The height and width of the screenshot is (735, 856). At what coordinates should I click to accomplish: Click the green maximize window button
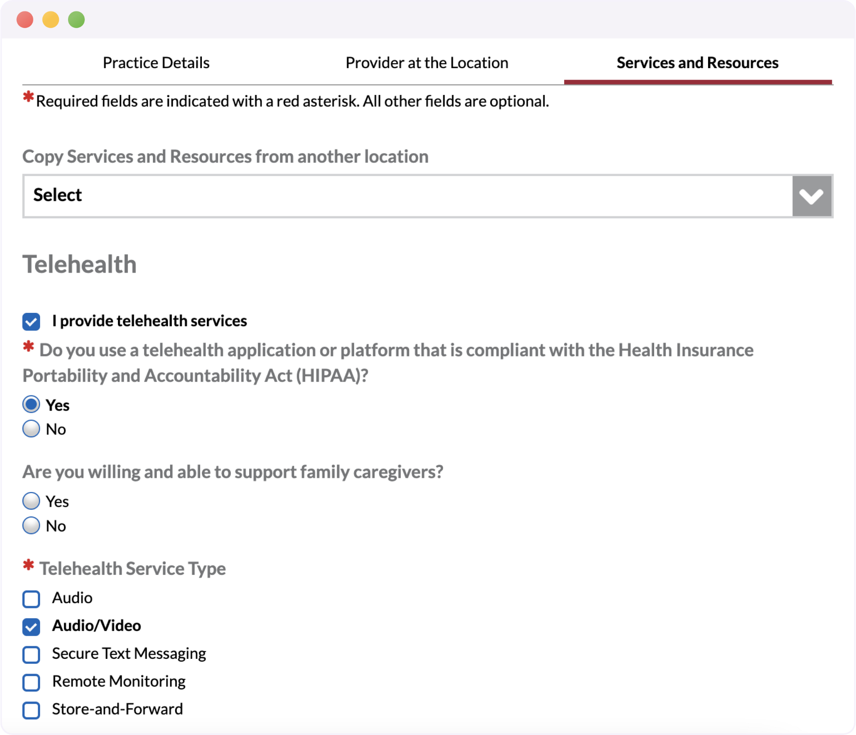[76, 20]
